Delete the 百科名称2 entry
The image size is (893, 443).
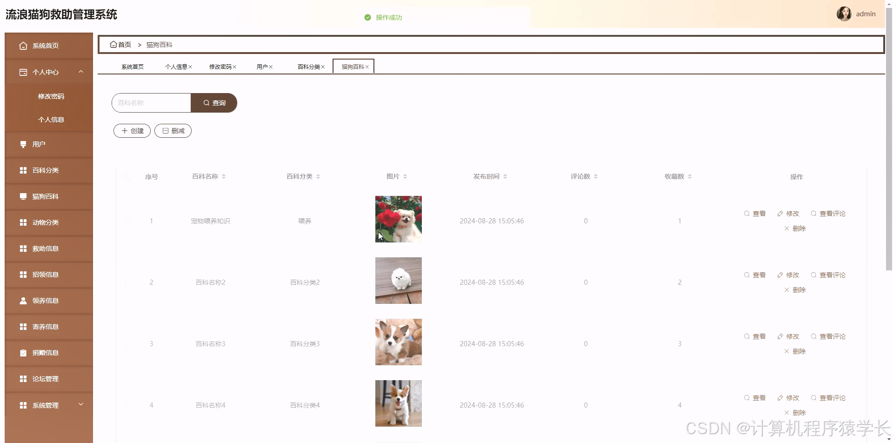point(795,290)
